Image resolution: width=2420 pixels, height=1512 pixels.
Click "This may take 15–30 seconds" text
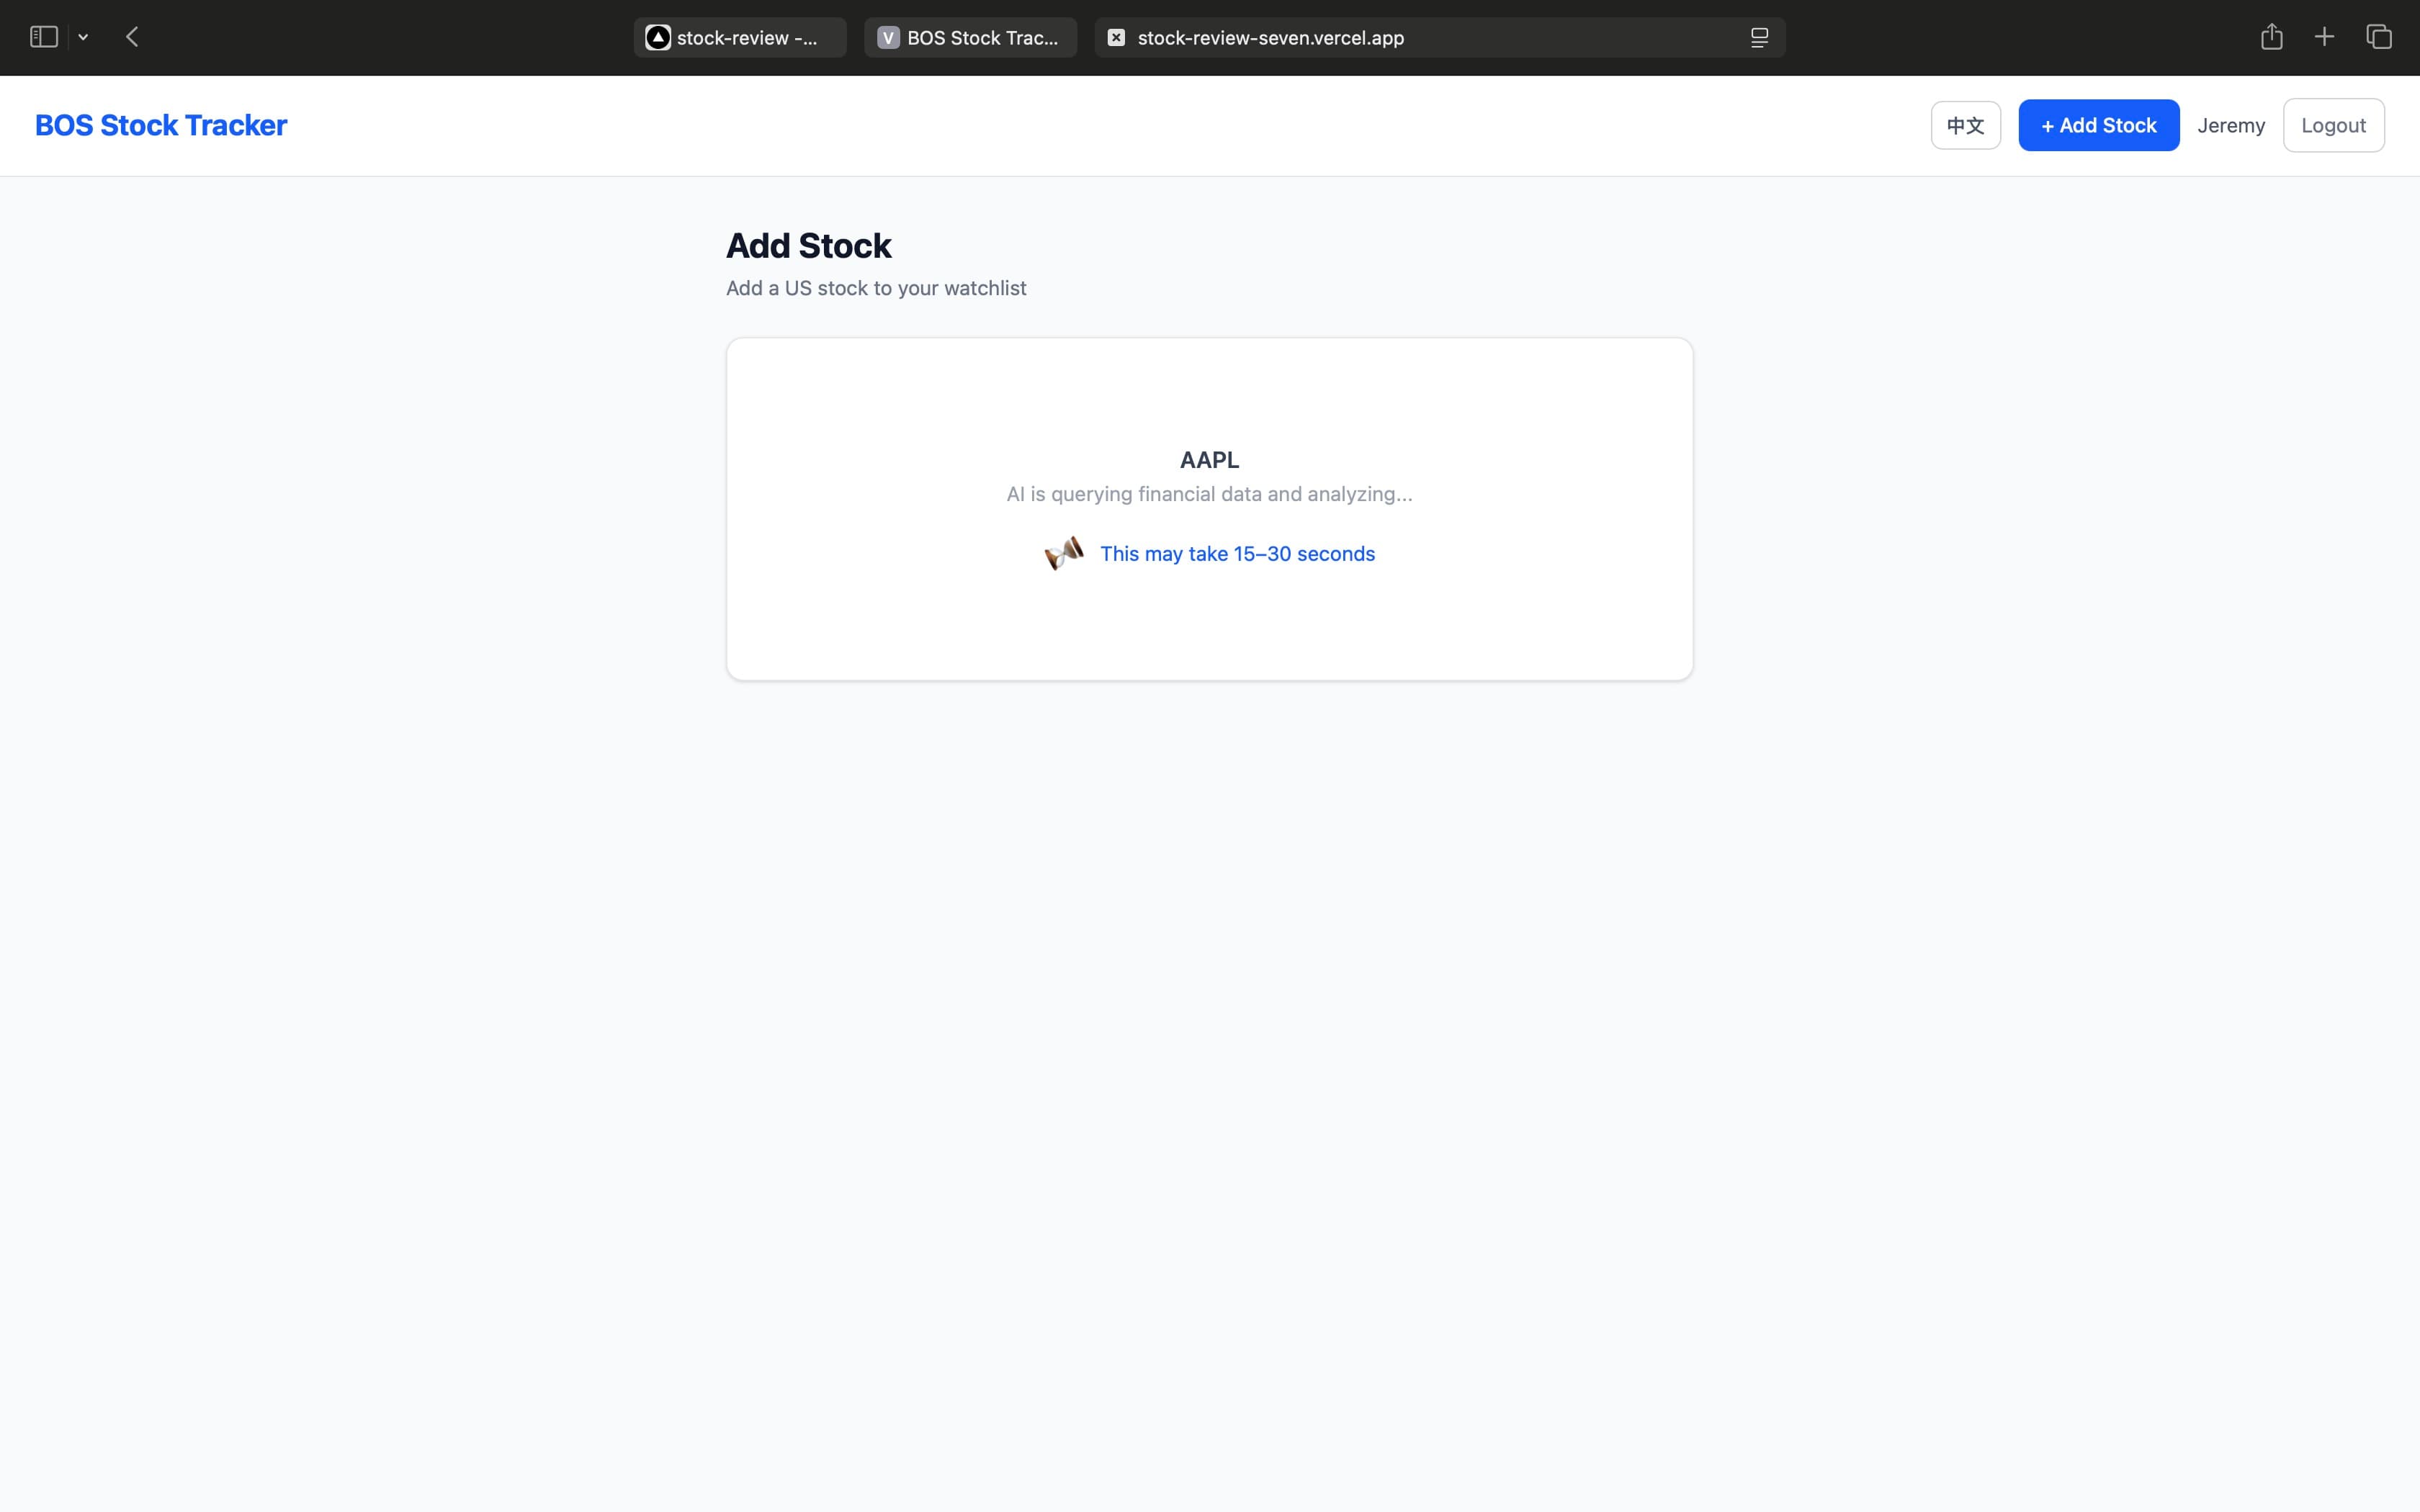(1237, 554)
